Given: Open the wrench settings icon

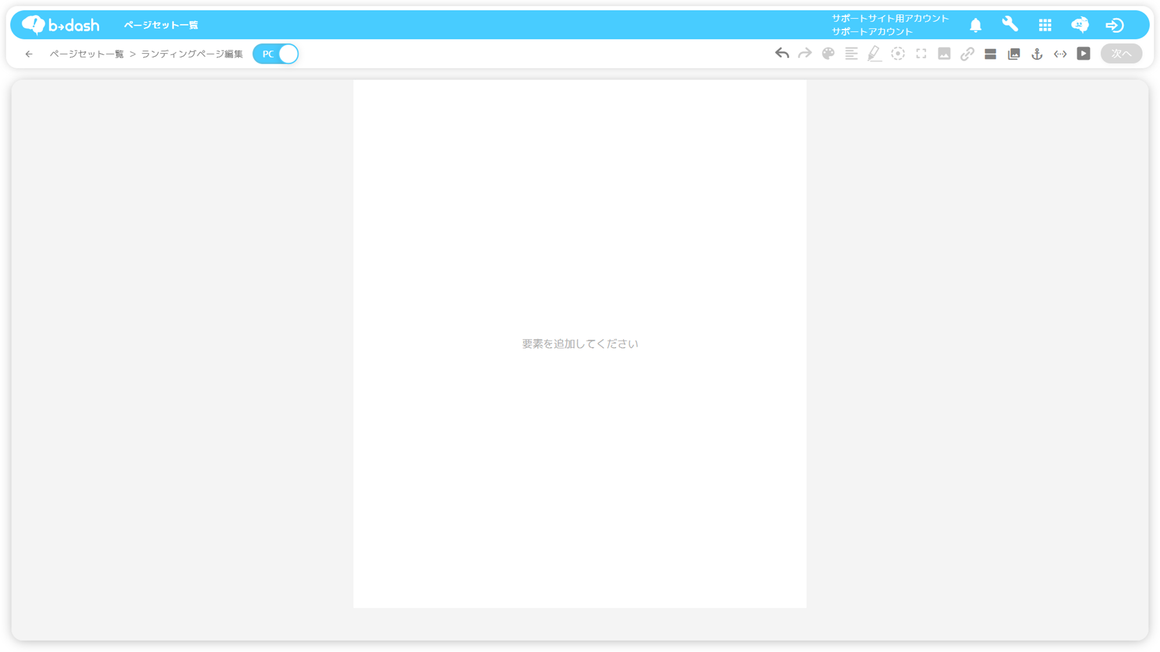Looking at the screenshot, I should pos(1010,24).
